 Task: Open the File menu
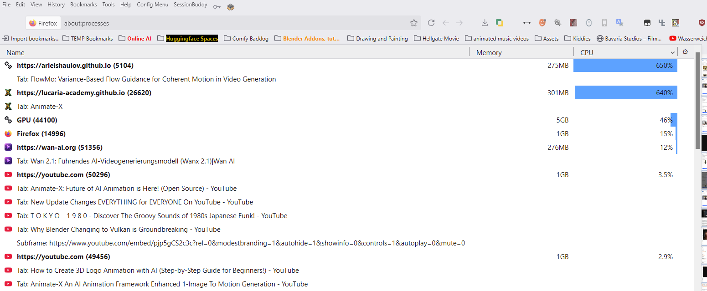coord(6,5)
